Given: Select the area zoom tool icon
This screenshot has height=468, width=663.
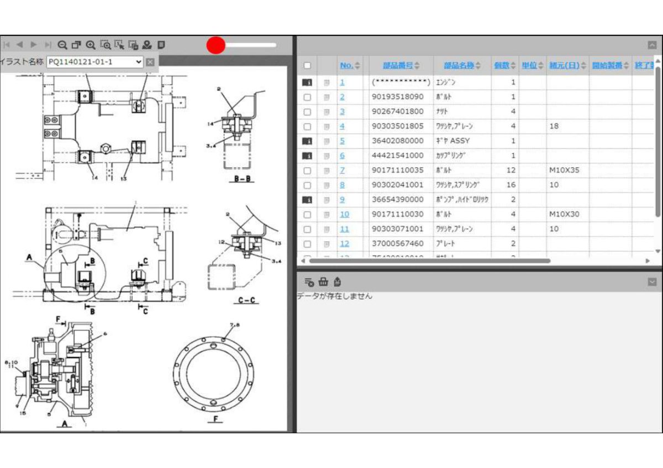Looking at the screenshot, I should 105,45.
